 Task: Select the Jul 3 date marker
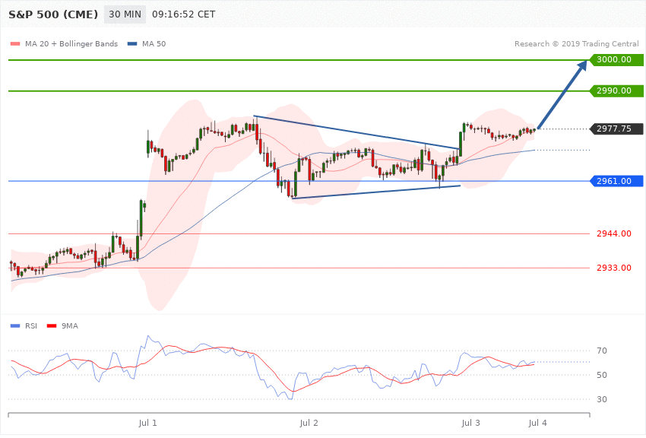(x=470, y=423)
